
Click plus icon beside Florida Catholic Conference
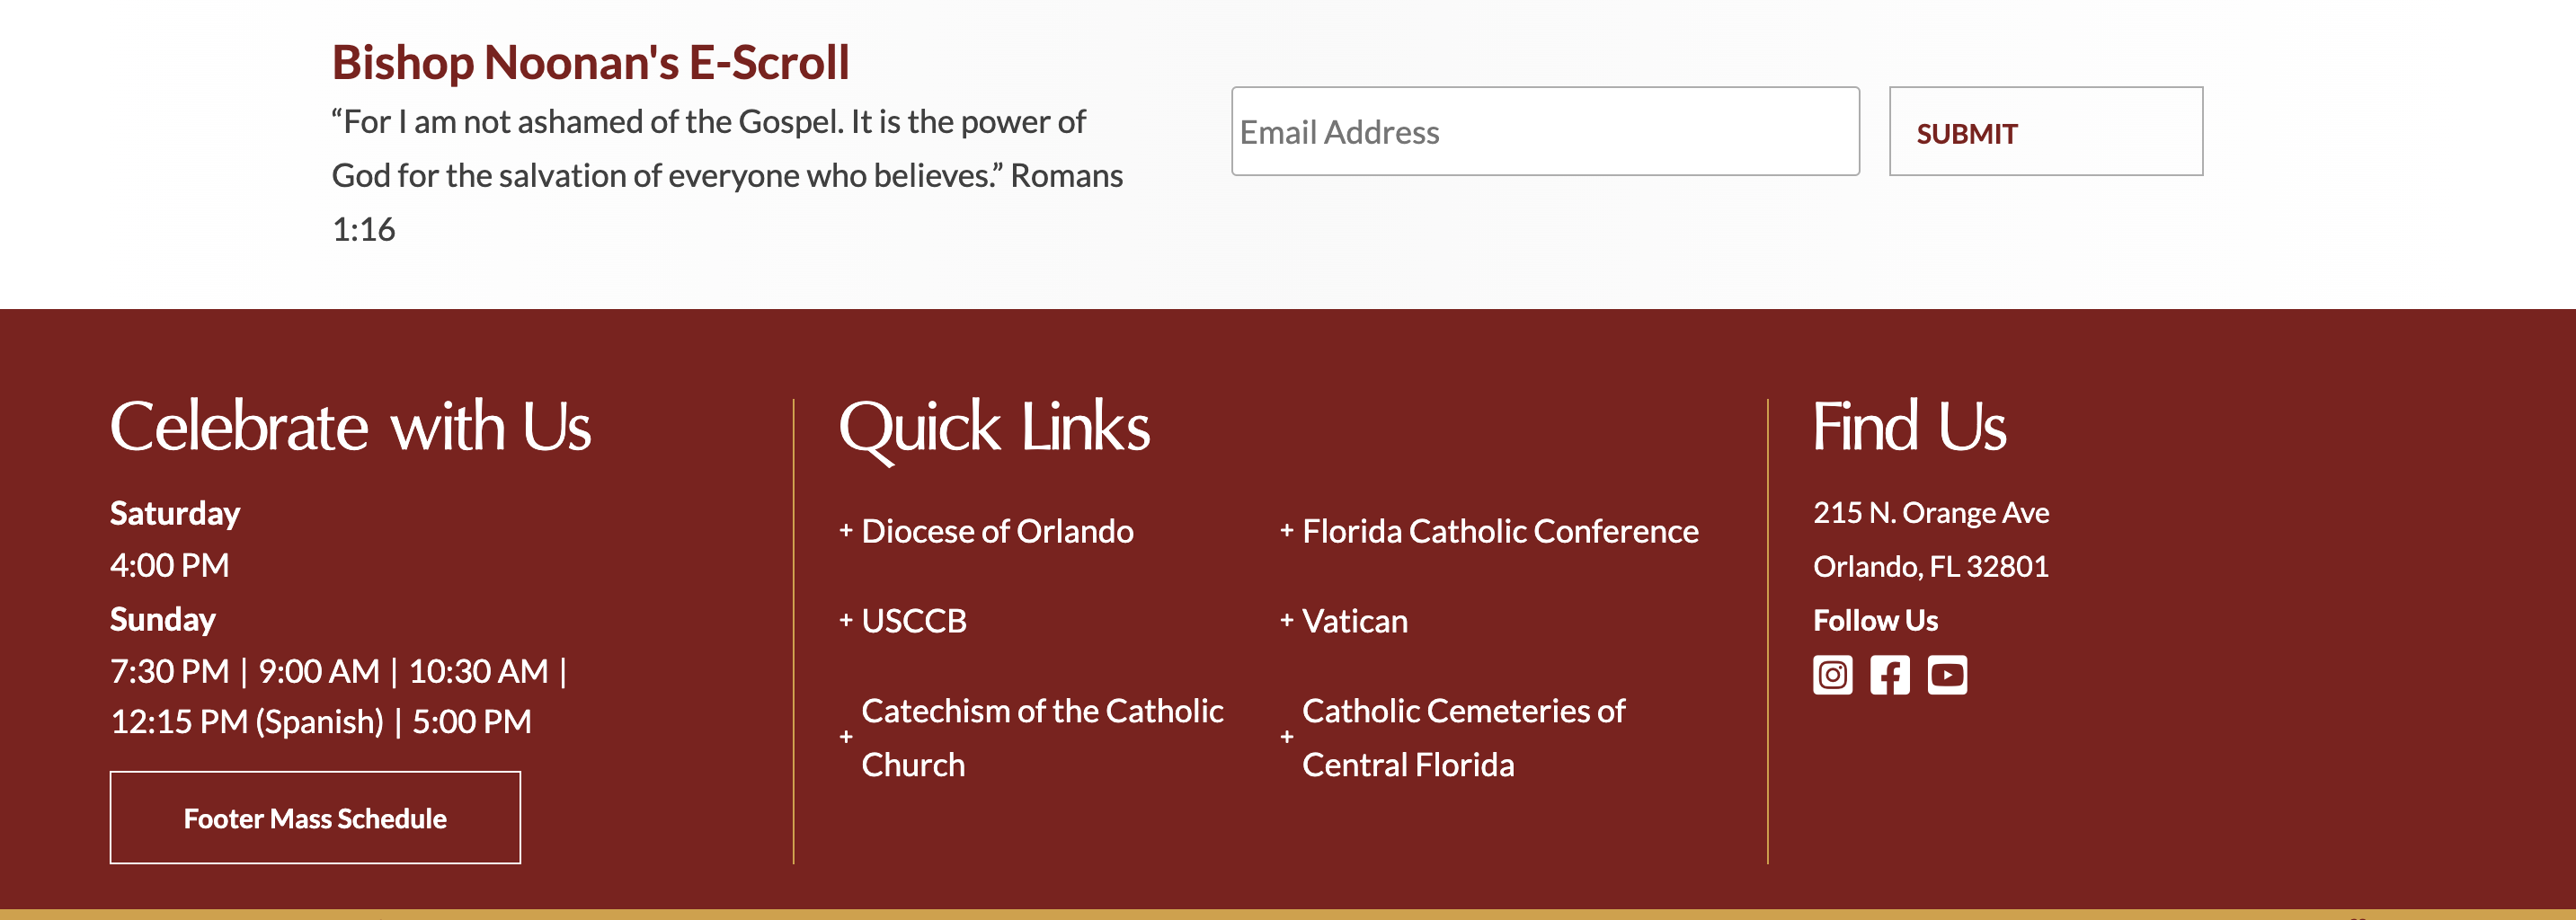pyautogui.click(x=1287, y=530)
